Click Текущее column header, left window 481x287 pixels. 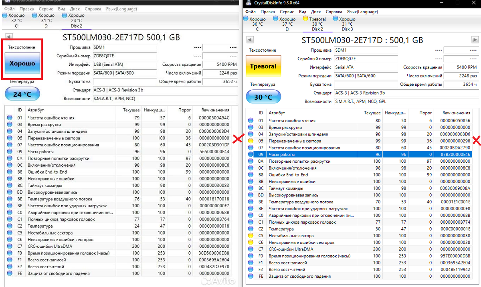point(129,110)
